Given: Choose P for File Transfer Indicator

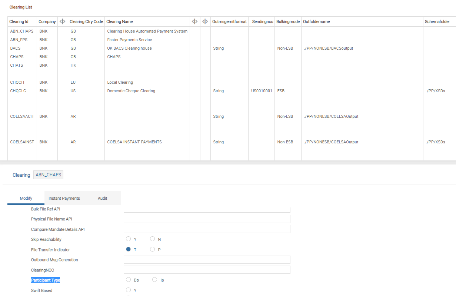Looking at the screenshot, I should point(152,249).
